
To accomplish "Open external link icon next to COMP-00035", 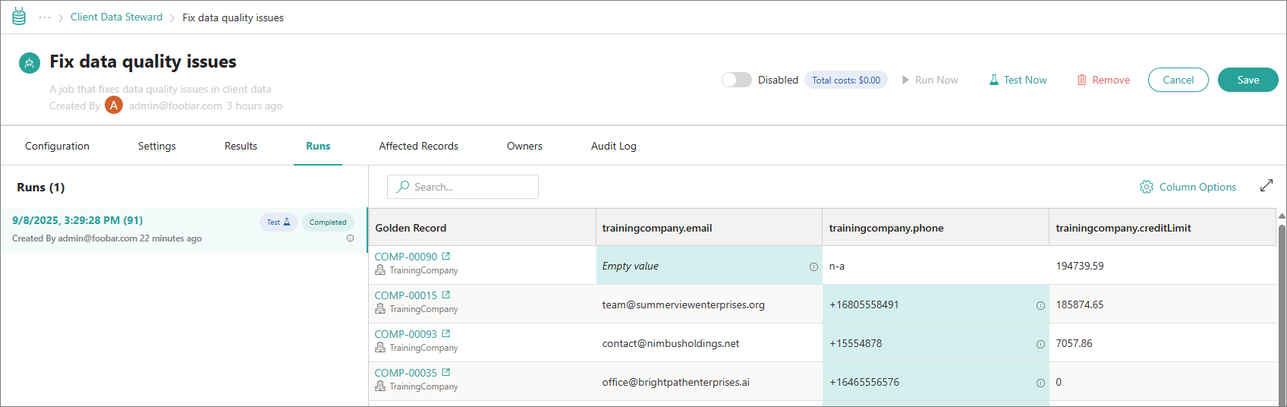I will point(446,373).
